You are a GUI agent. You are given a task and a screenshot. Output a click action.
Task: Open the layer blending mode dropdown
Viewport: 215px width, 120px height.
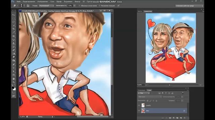pos(150,97)
